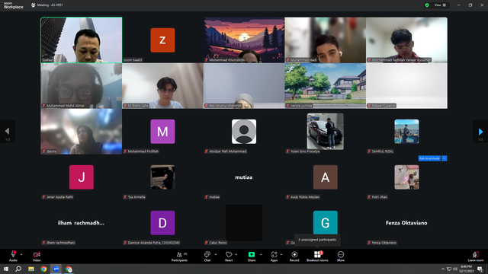Click Tya Armelia's profile photo

click(162, 177)
